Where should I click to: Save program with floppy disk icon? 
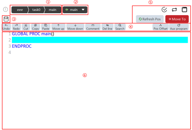(x=6, y=19)
